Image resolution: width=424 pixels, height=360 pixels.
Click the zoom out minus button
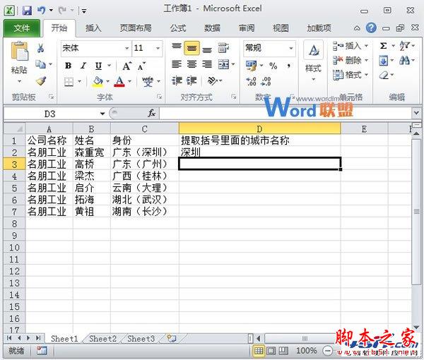point(327,351)
